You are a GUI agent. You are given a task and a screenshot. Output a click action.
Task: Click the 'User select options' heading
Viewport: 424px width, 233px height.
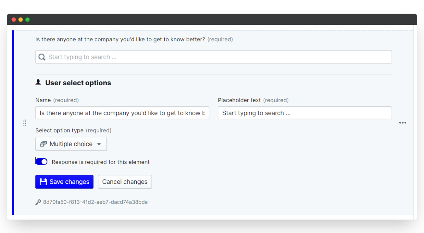click(x=78, y=83)
